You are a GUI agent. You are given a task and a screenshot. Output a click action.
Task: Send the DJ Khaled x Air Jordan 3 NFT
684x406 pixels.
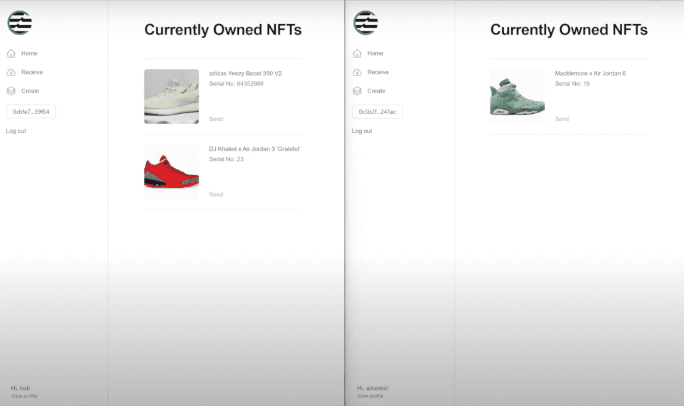(216, 195)
